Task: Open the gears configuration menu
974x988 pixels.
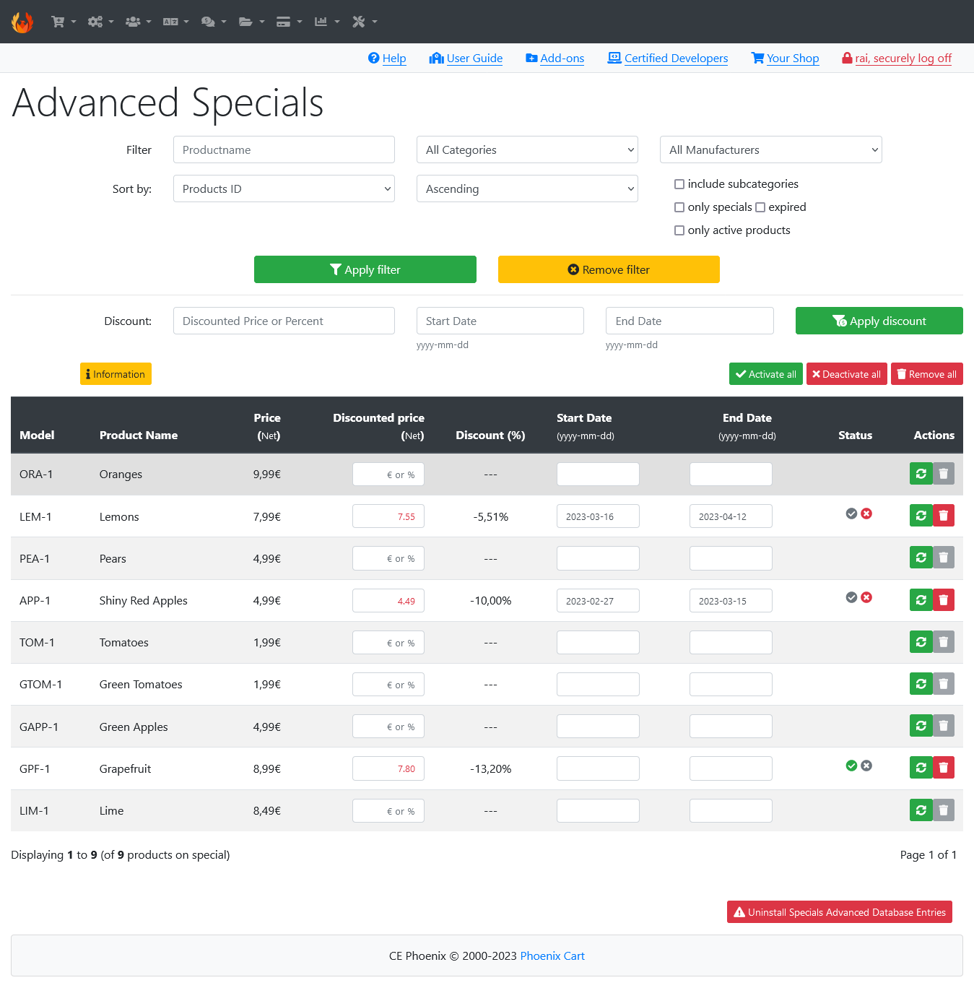Action: (x=101, y=22)
